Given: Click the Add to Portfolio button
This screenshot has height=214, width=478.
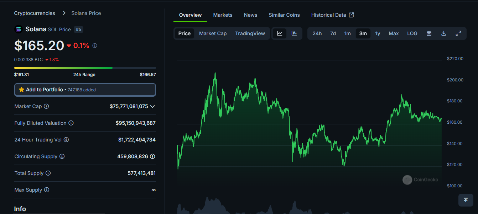Looking at the screenshot, I should [85, 90].
